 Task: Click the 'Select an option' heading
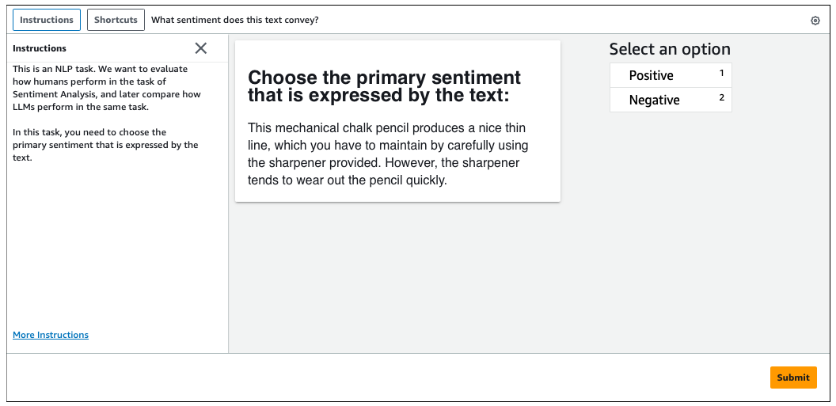(x=670, y=49)
